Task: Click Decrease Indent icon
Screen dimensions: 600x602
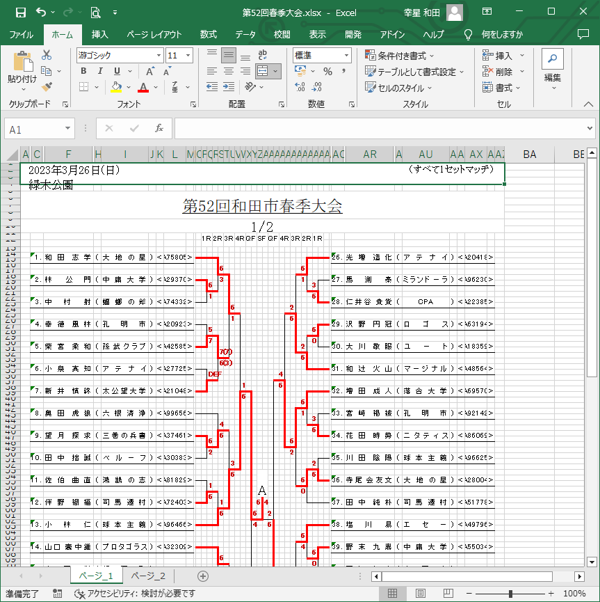Action: 212,87
